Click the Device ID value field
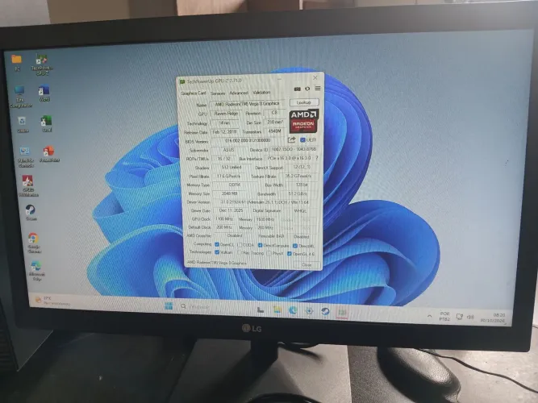This screenshot has height=403, width=538. [x=294, y=150]
